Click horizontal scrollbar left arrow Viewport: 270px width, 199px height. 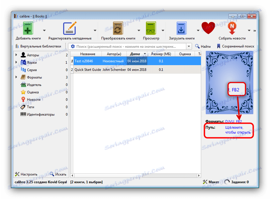72,175
